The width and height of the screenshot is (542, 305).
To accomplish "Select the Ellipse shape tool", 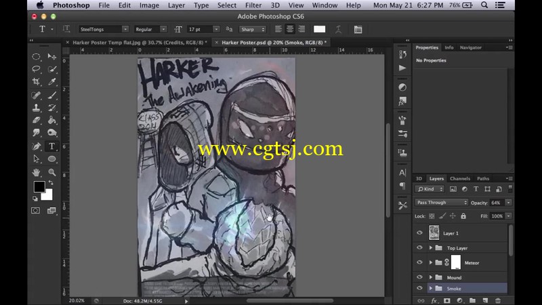I will pyautogui.click(x=52, y=159).
